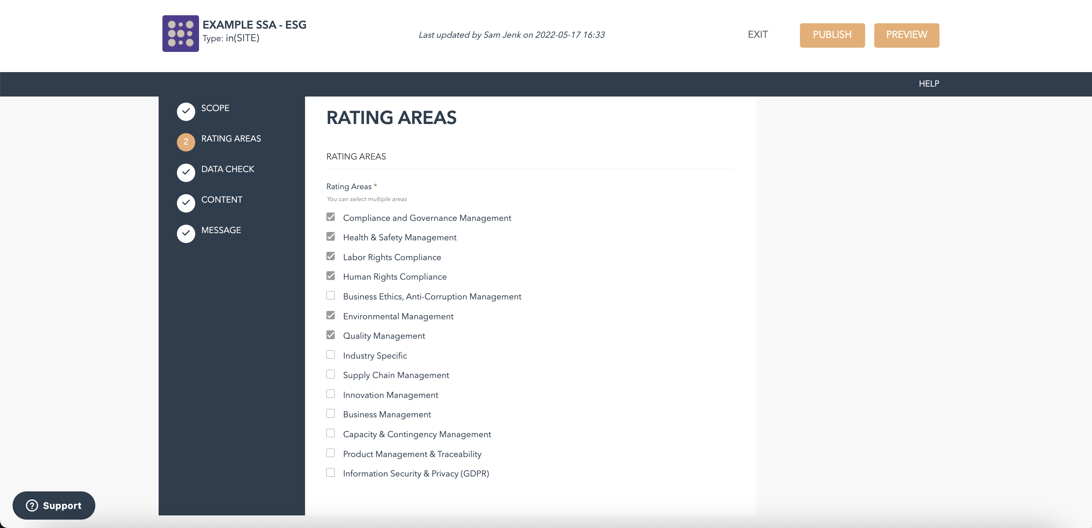
Task: Enable Supply Chain Management checkbox
Action: coord(331,375)
